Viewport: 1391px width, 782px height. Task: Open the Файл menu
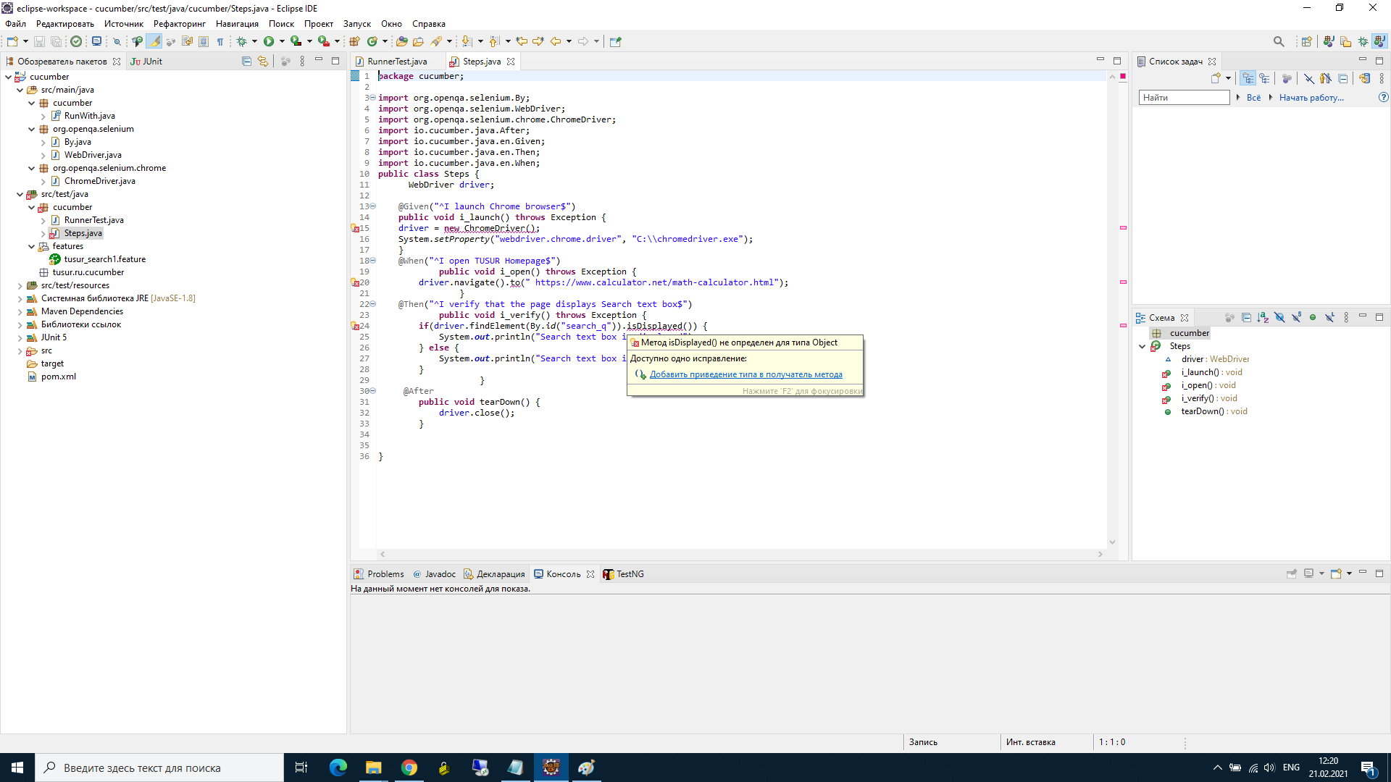click(15, 24)
